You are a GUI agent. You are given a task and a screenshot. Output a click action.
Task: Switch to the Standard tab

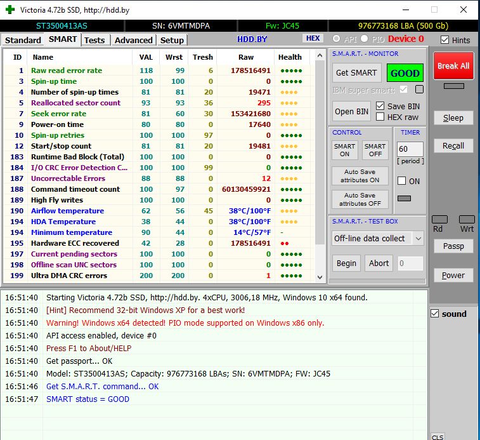point(23,40)
